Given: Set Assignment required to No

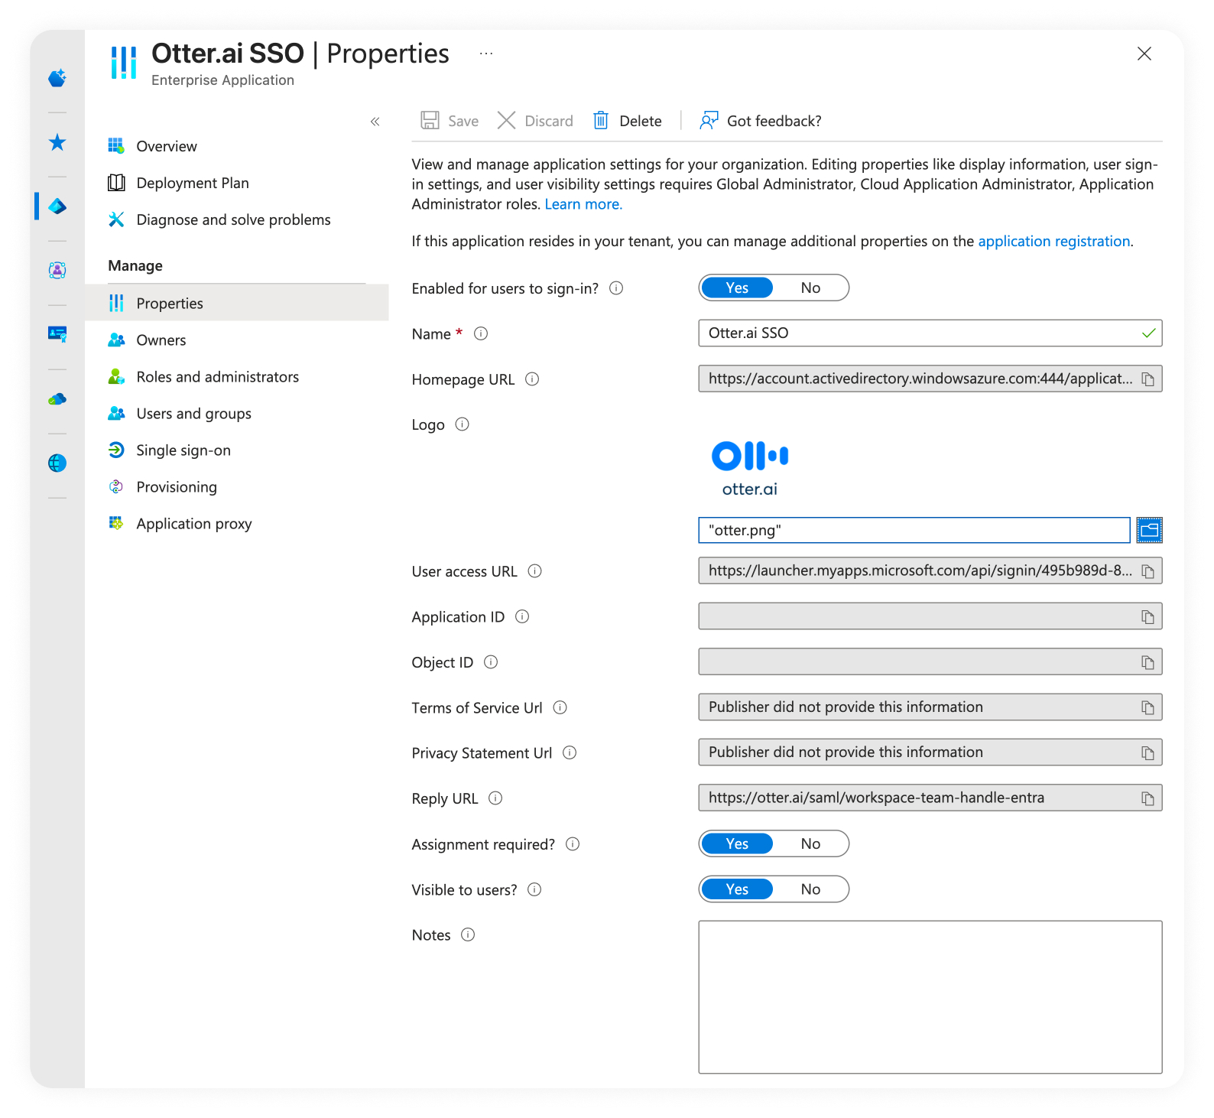Looking at the screenshot, I should coord(810,844).
